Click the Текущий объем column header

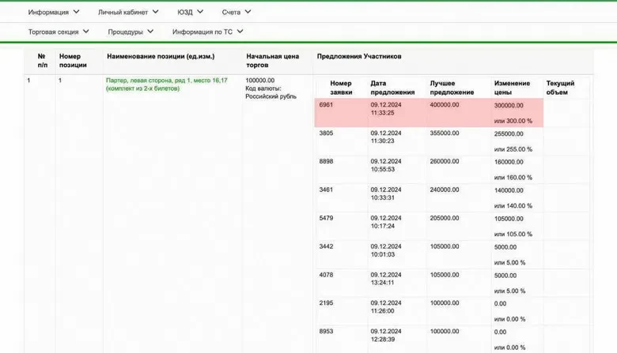click(x=560, y=87)
